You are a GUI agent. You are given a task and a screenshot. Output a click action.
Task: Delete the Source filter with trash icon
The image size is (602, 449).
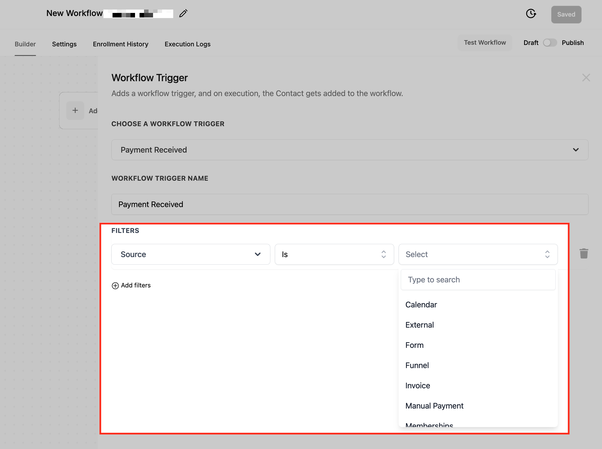click(x=584, y=253)
